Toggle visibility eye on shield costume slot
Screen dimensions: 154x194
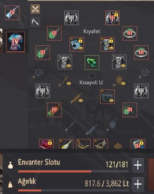(123, 84)
